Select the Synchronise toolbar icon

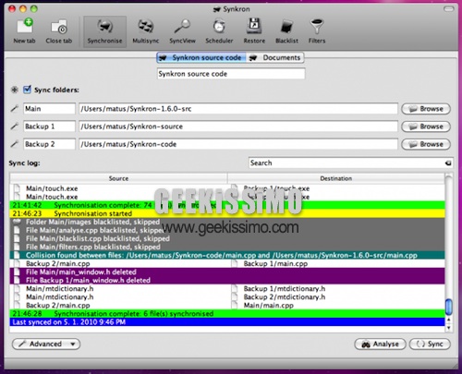coord(104,31)
